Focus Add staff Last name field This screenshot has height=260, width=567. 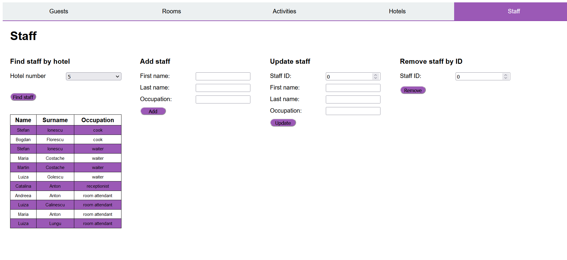(223, 88)
